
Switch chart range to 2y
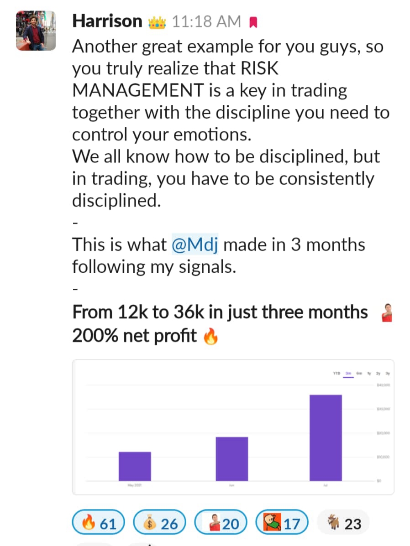click(378, 373)
